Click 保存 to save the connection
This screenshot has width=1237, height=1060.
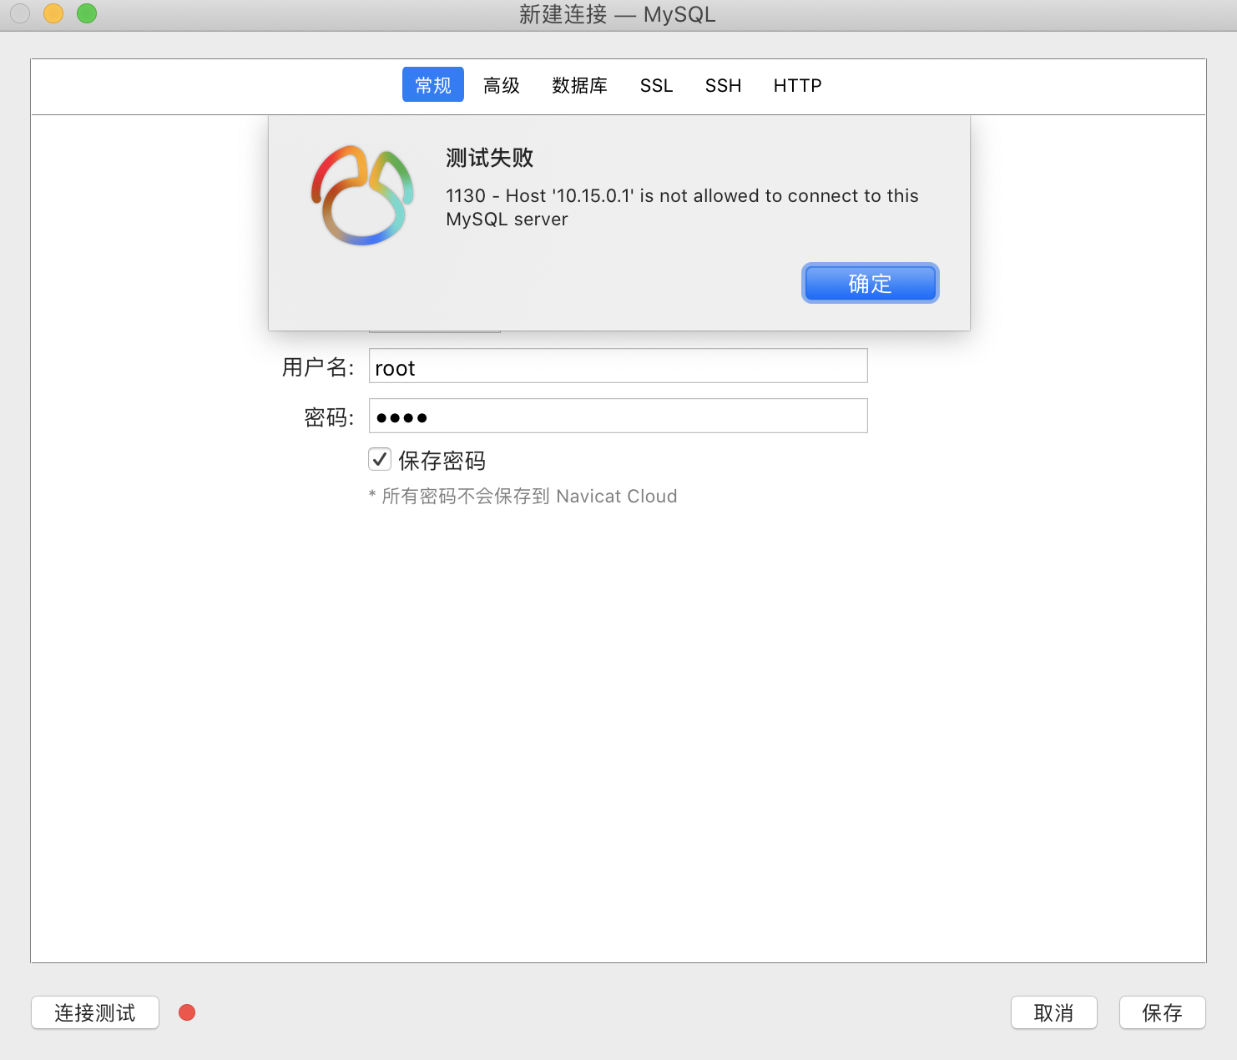pyautogui.click(x=1162, y=1012)
